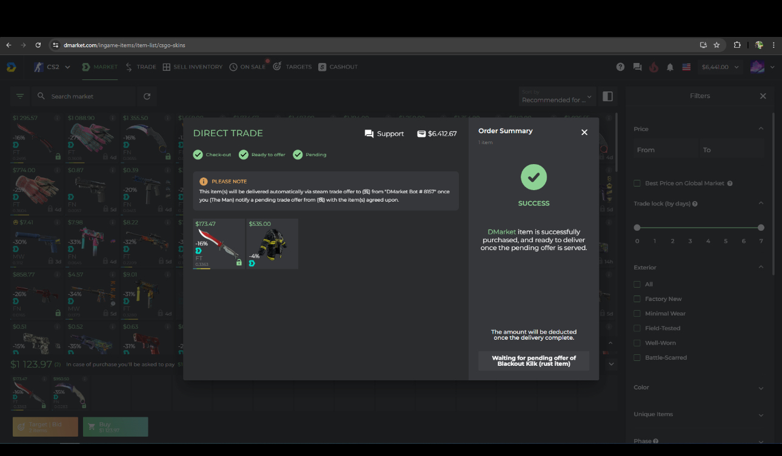Open the browser extensions puzzle icon
782x456 pixels.
[737, 45]
